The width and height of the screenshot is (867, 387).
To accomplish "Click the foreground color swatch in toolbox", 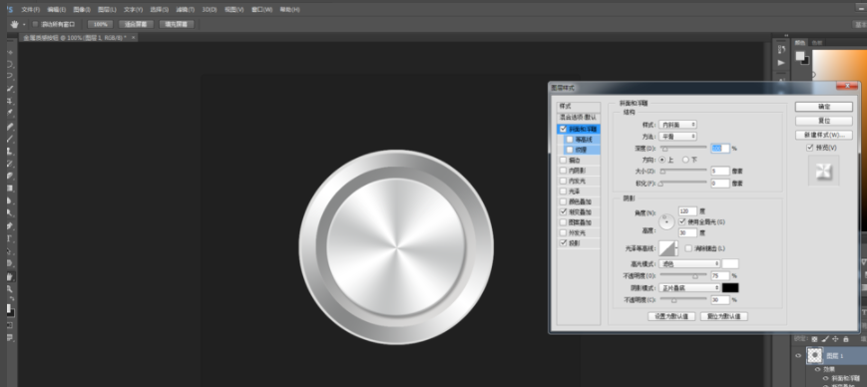I will 9,309.
